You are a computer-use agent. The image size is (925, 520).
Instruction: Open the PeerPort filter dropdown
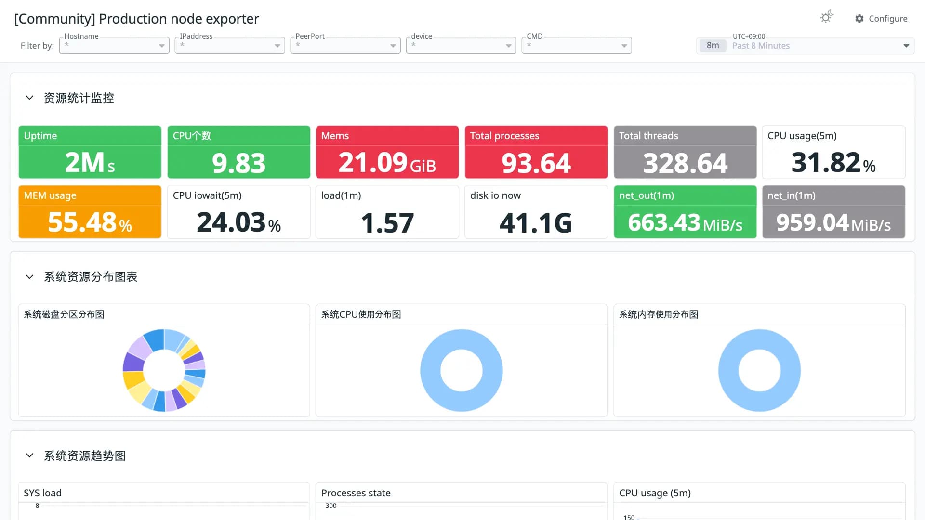345,45
